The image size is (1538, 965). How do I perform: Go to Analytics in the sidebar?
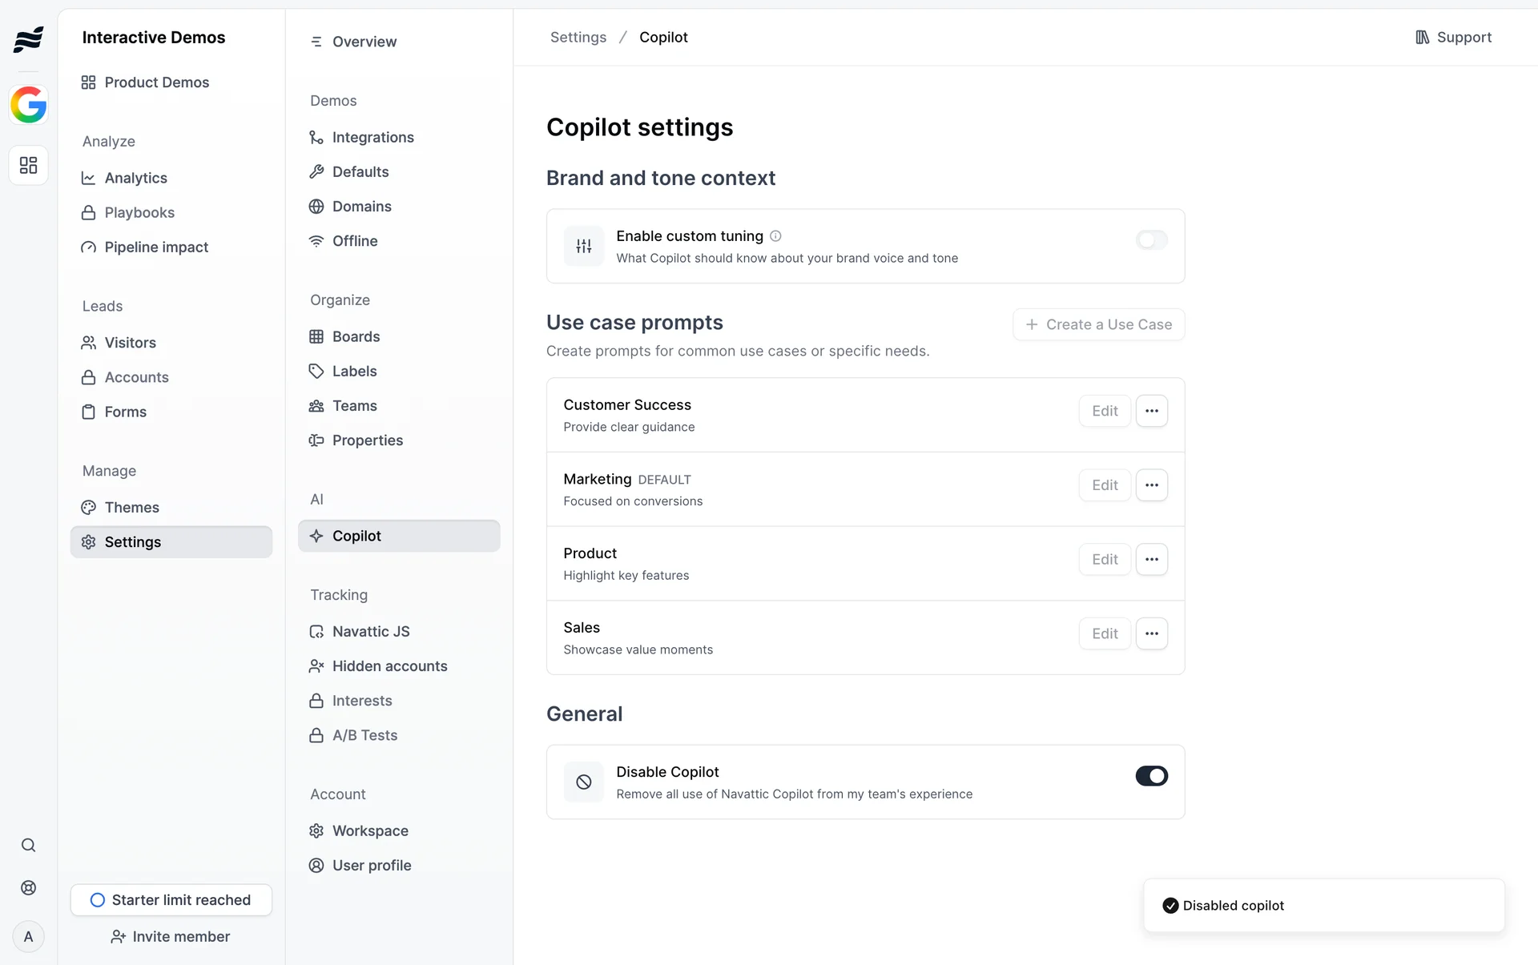point(135,178)
